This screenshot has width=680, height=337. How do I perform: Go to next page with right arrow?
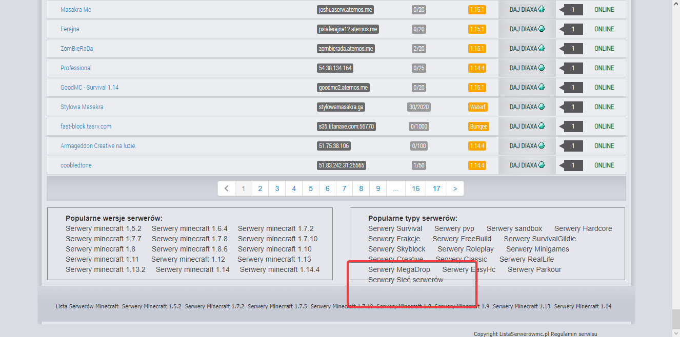click(x=455, y=188)
